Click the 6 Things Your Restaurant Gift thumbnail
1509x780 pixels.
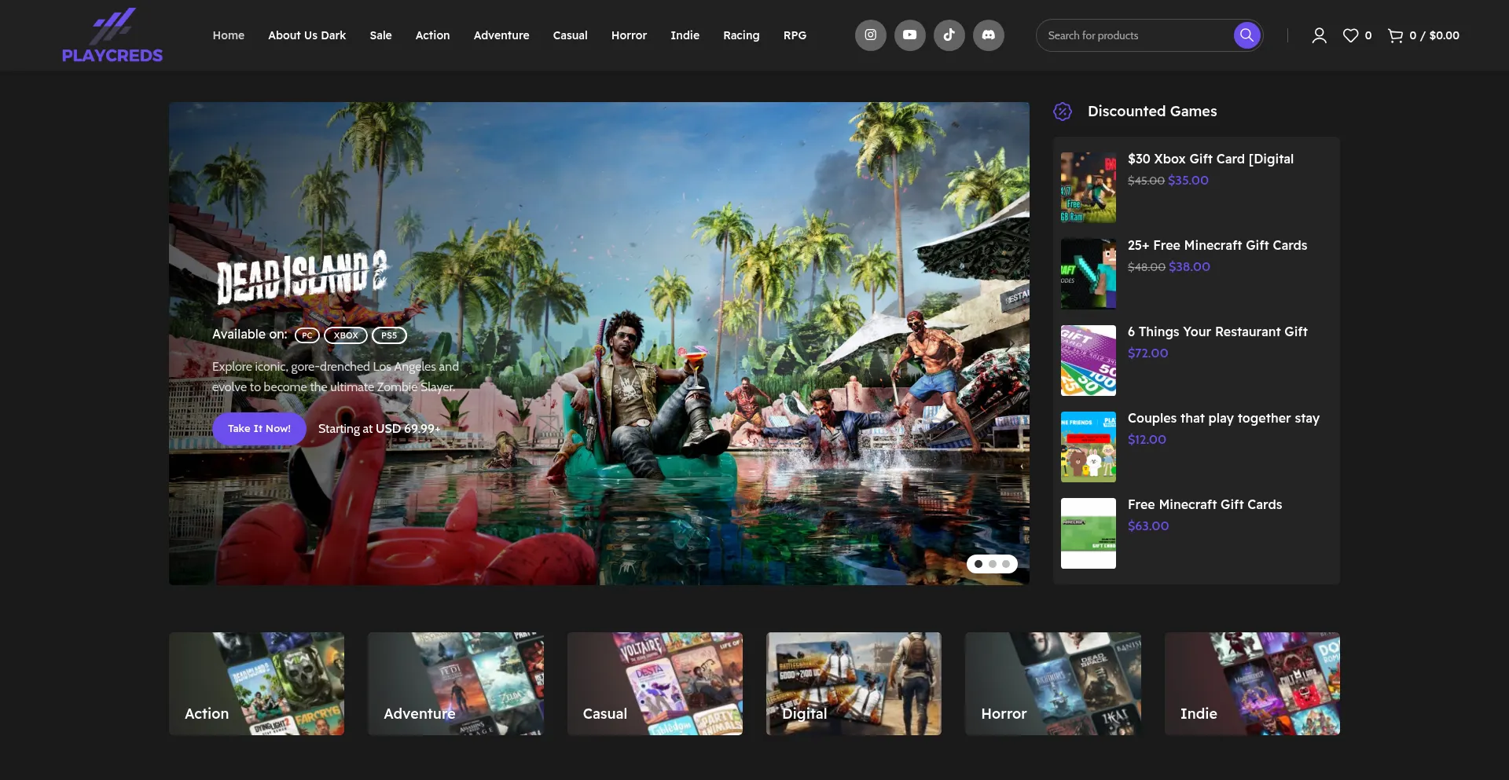click(x=1089, y=361)
